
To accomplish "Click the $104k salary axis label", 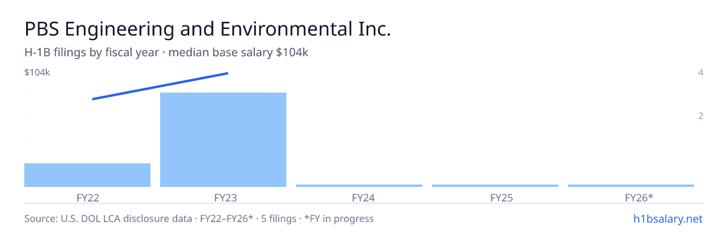I will click(x=37, y=73).
